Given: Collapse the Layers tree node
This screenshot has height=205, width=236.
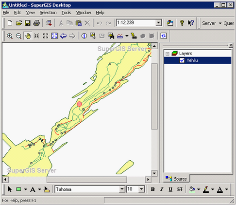Looking at the screenshot, I should tap(168, 54).
